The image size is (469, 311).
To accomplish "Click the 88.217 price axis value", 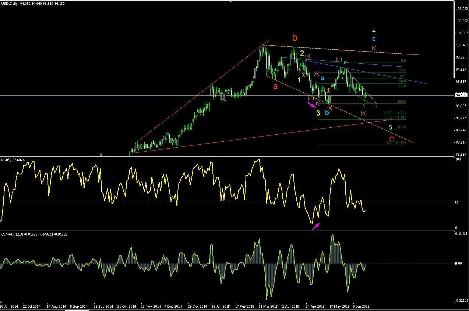I will click(461, 142).
